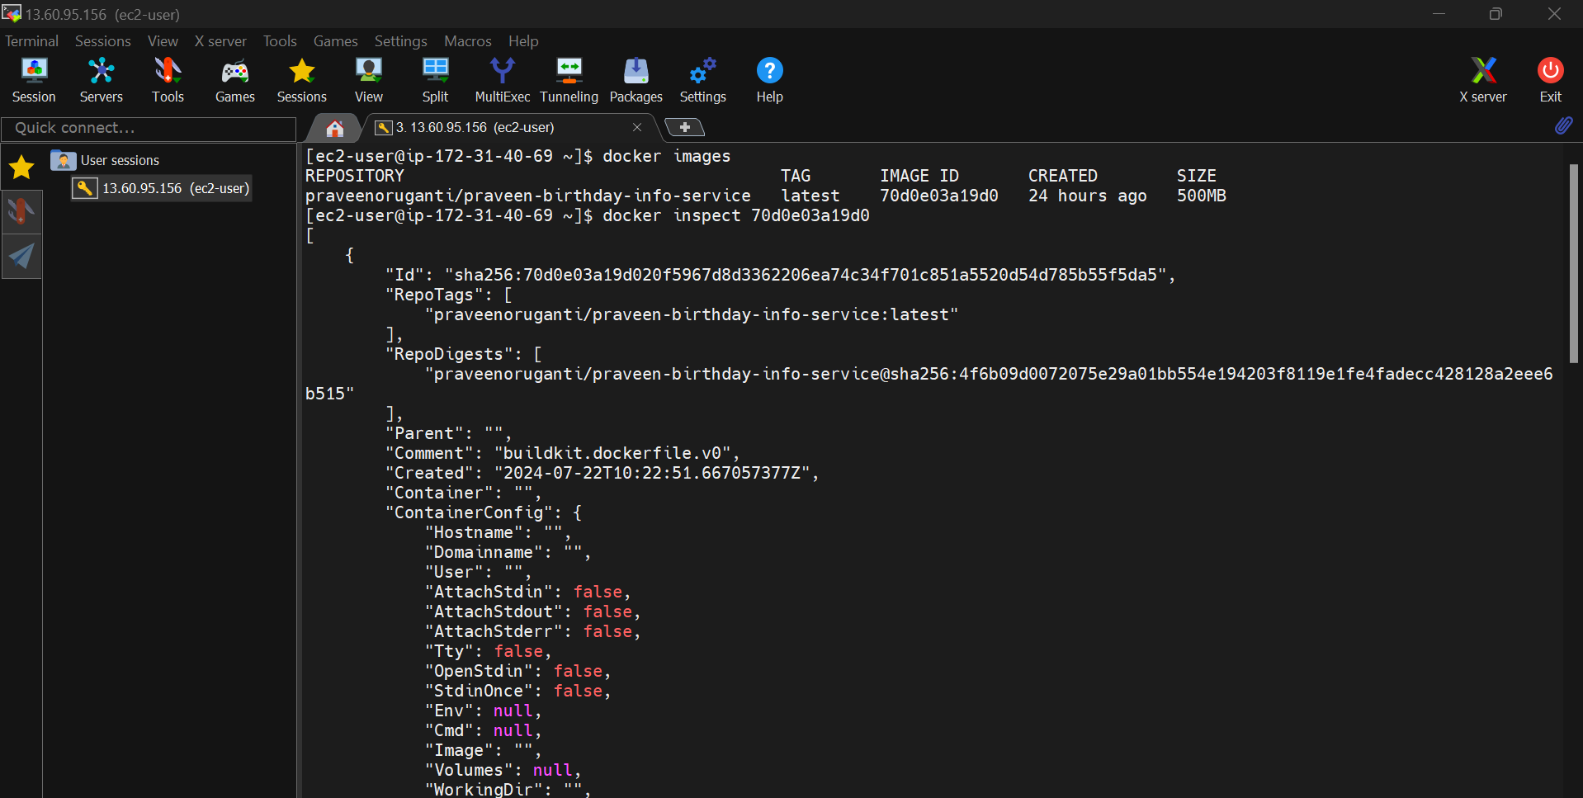Open the sidebar Macros paper-plane tab
The height and width of the screenshot is (798, 1583).
pyautogui.click(x=21, y=256)
